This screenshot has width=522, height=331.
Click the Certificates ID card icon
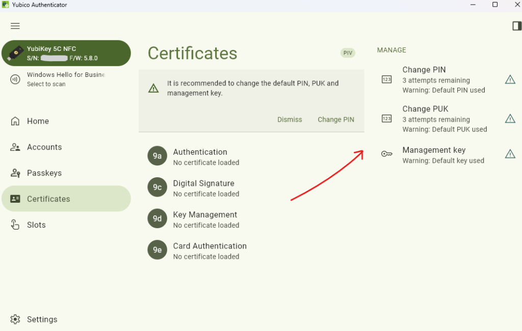[x=15, y=199]
